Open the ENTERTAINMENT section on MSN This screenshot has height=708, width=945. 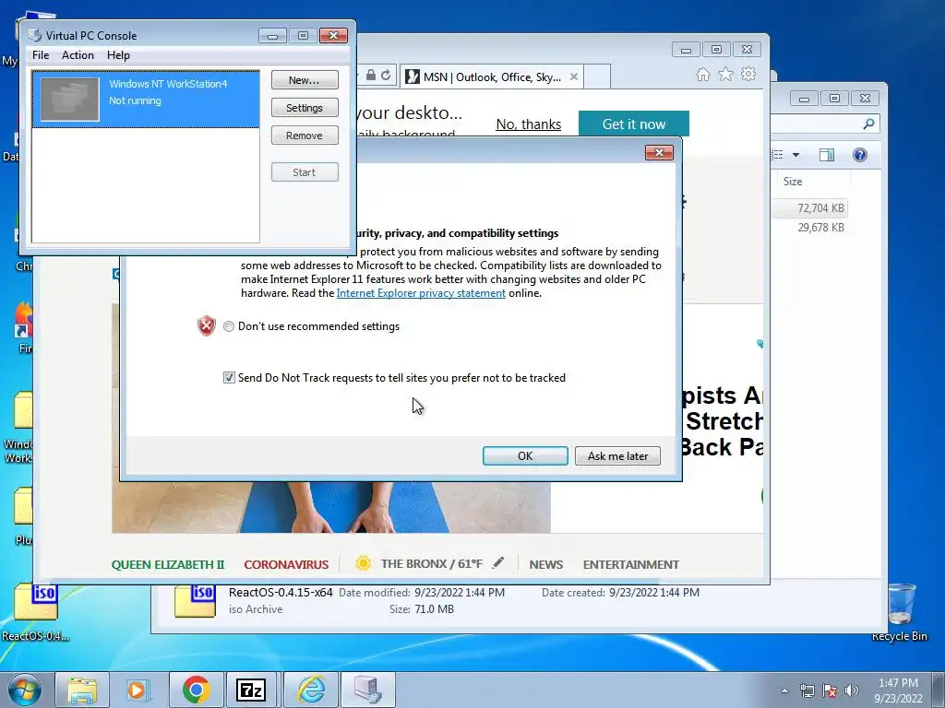click(631, 565)
